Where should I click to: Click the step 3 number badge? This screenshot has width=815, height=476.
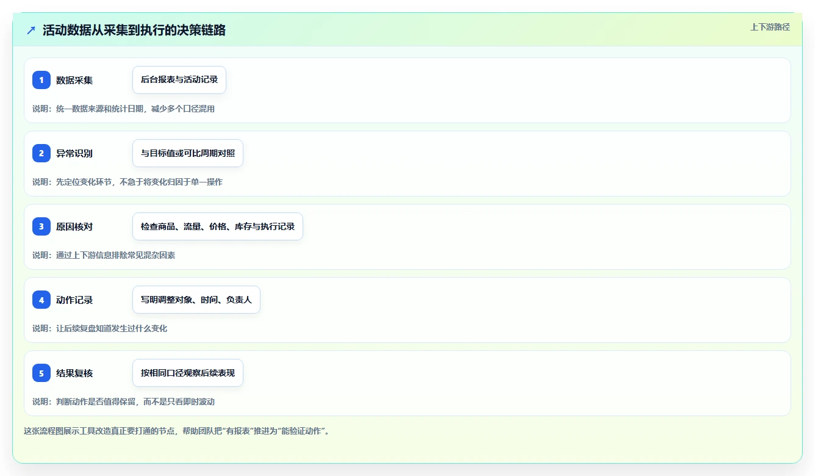[41, 226]
